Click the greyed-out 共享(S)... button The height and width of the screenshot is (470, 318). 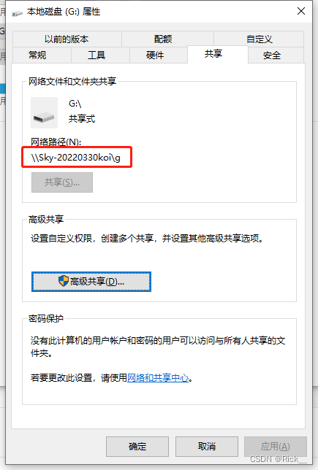click(x=62, y=182)
